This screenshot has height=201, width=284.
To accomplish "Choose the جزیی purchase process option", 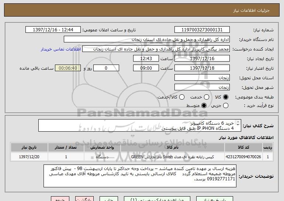I will click(226, 105).
